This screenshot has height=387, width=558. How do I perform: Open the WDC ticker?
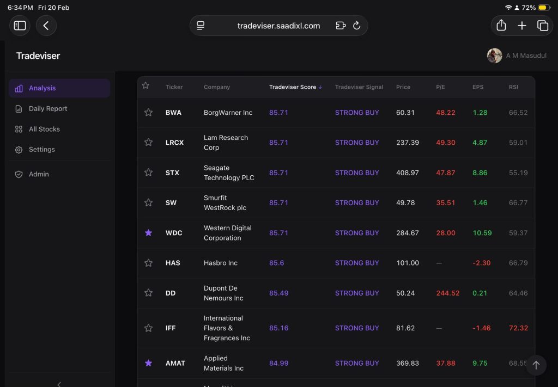coord(174,233)
